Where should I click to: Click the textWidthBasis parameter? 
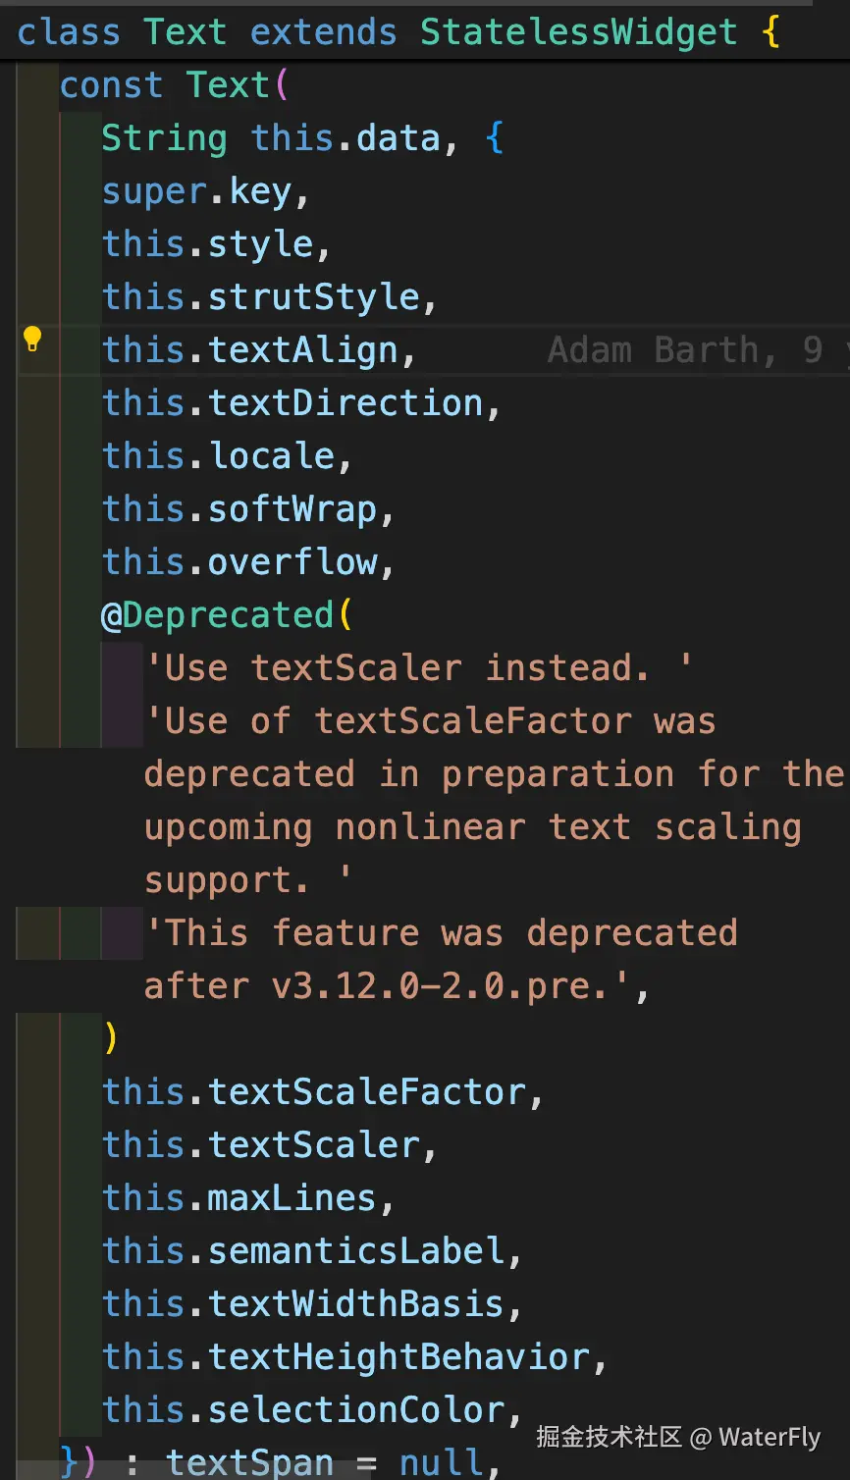(x=355, y=1304)
